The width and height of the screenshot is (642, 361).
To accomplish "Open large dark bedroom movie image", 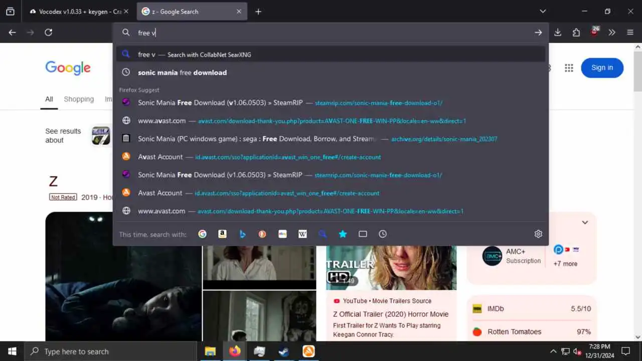I will click(x=123, y=276).
